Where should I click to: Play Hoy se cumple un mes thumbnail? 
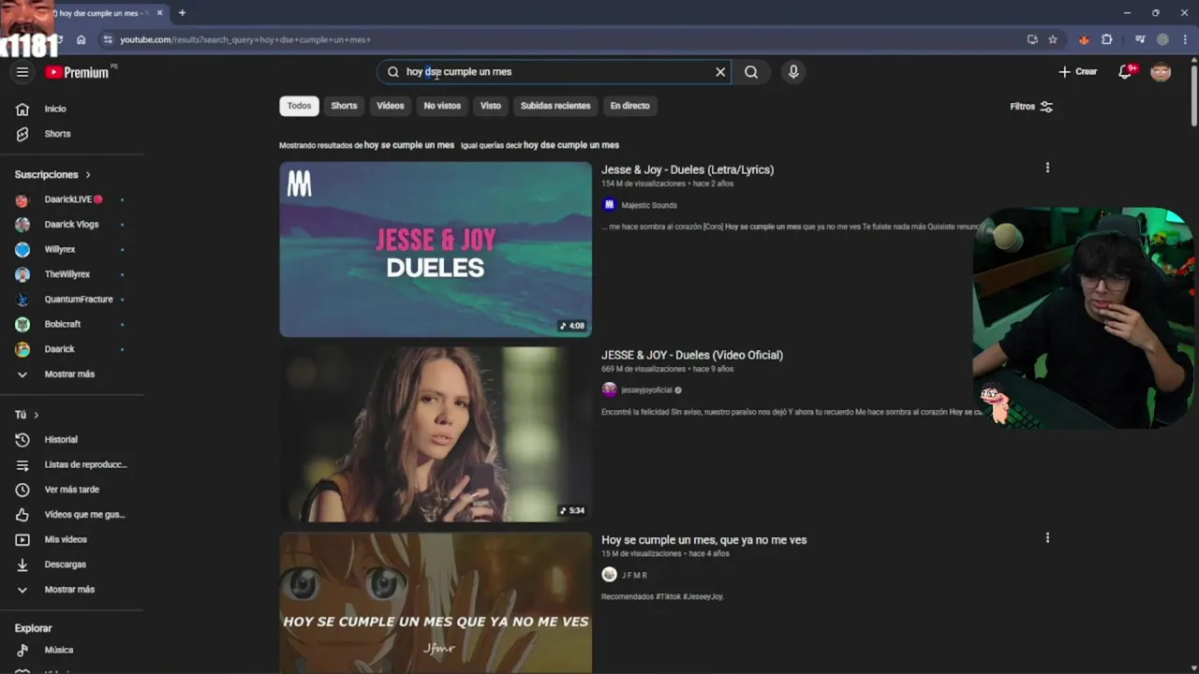[x=436, y=602]
